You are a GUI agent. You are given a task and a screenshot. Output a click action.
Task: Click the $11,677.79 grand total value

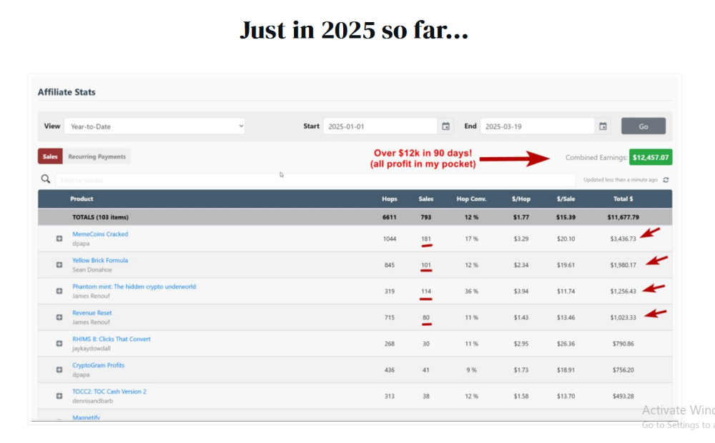623,217
